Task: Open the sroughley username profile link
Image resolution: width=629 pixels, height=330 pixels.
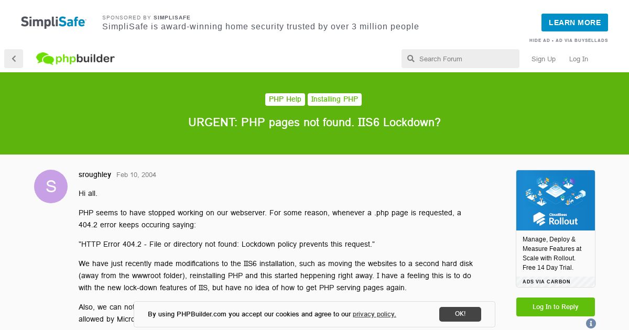Action: (x=95, y=174)
